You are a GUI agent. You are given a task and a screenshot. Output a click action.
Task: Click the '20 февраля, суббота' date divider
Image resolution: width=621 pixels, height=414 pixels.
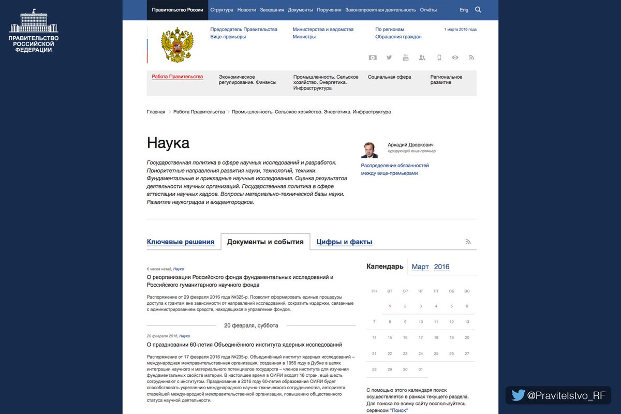coord(251,326)
